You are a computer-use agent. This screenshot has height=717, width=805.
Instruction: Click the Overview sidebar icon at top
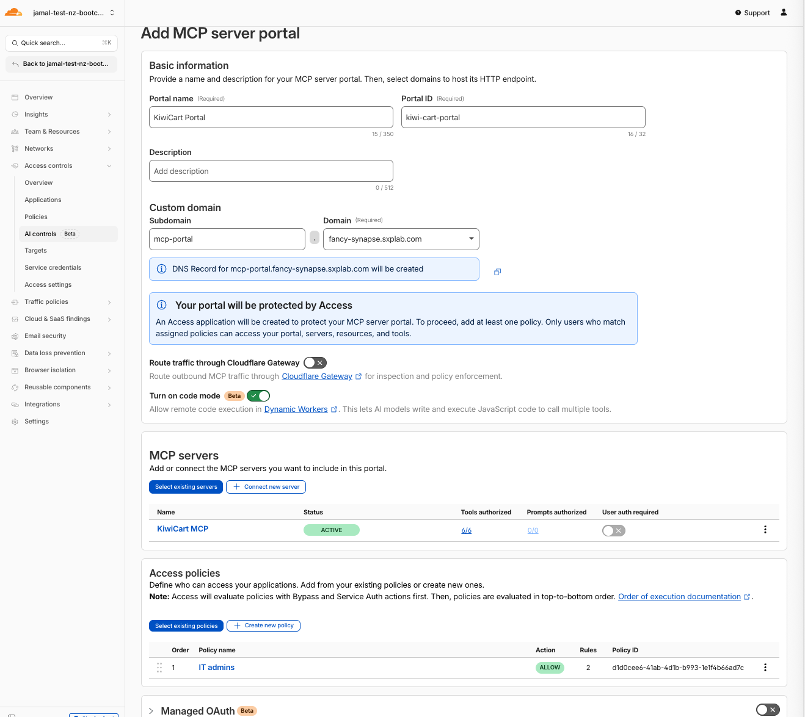tap(15, 98)
